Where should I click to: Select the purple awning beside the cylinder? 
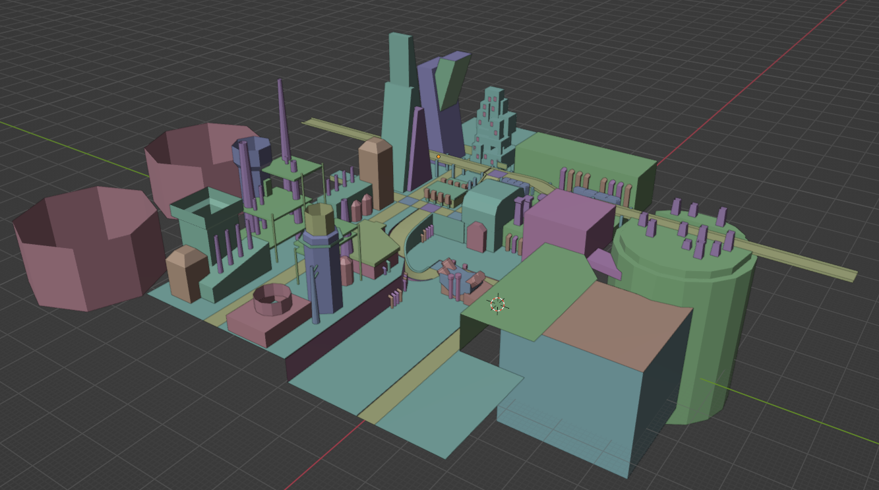pyautogui.click(x=603, y=262)
